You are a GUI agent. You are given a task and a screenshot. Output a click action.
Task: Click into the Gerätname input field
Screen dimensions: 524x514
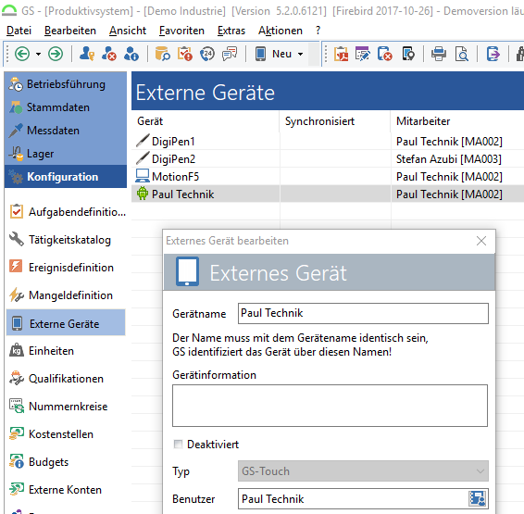coord(363,313)
